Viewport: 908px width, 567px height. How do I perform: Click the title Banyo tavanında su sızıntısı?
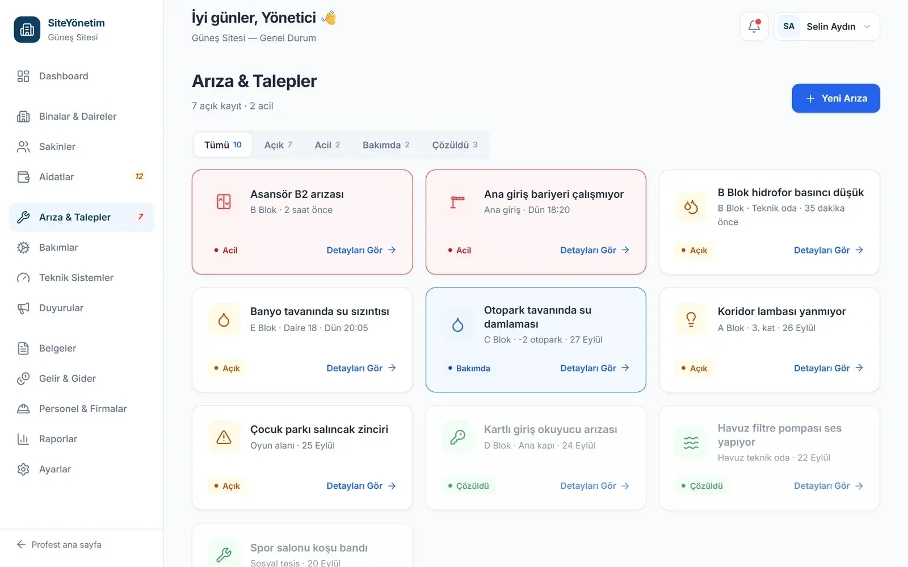[320, 311]
